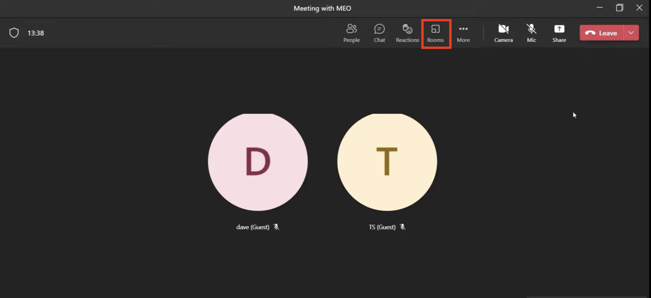The height and width of the screenshot is (298, 651).
Task: Expand the Reactions picker
Action: (407, 33)
